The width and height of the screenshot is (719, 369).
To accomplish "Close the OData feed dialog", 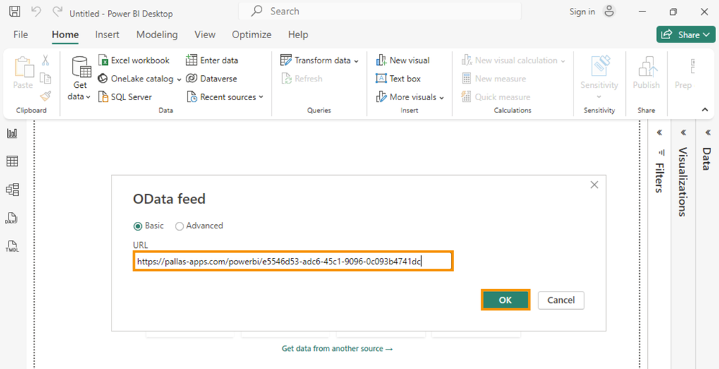I will (594, 185).
